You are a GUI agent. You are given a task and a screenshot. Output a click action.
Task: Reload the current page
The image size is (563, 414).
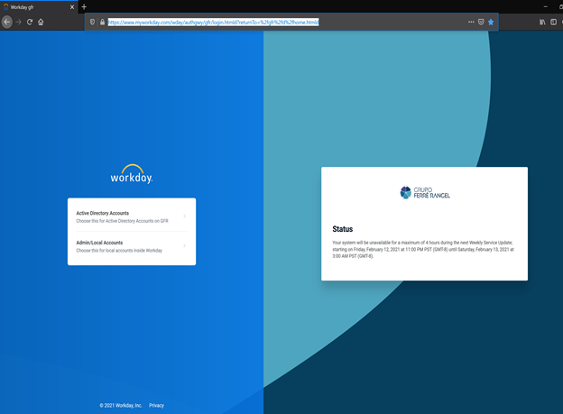click(x=30, y=22)
